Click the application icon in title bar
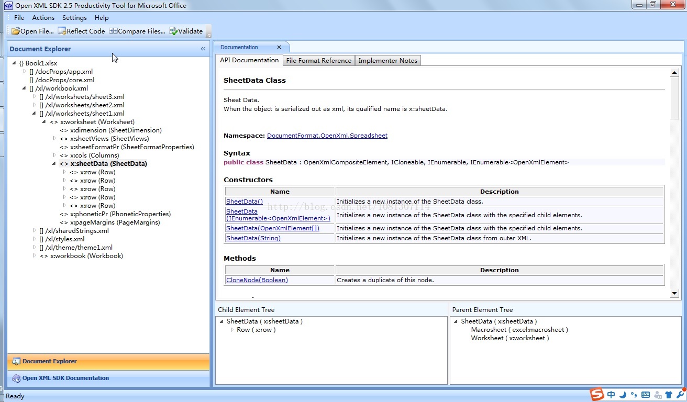687x402 pixels. coord(8,5)
